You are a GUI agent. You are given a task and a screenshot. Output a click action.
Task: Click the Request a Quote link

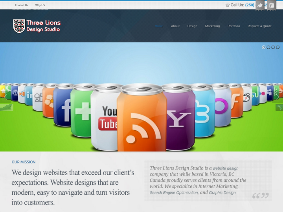click(259, 26)
